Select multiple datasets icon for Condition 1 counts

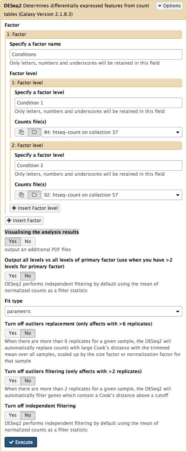click(21, 132)
